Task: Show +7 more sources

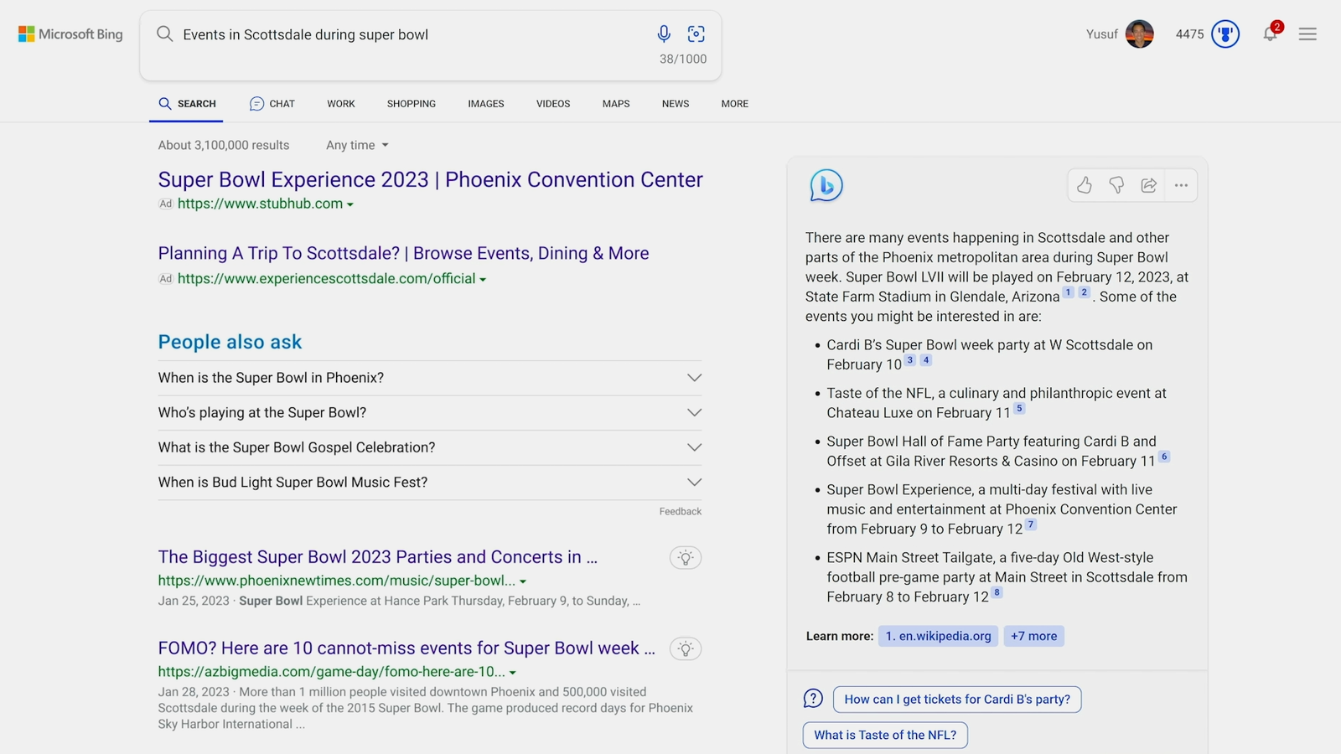Action: [1033, 636]
